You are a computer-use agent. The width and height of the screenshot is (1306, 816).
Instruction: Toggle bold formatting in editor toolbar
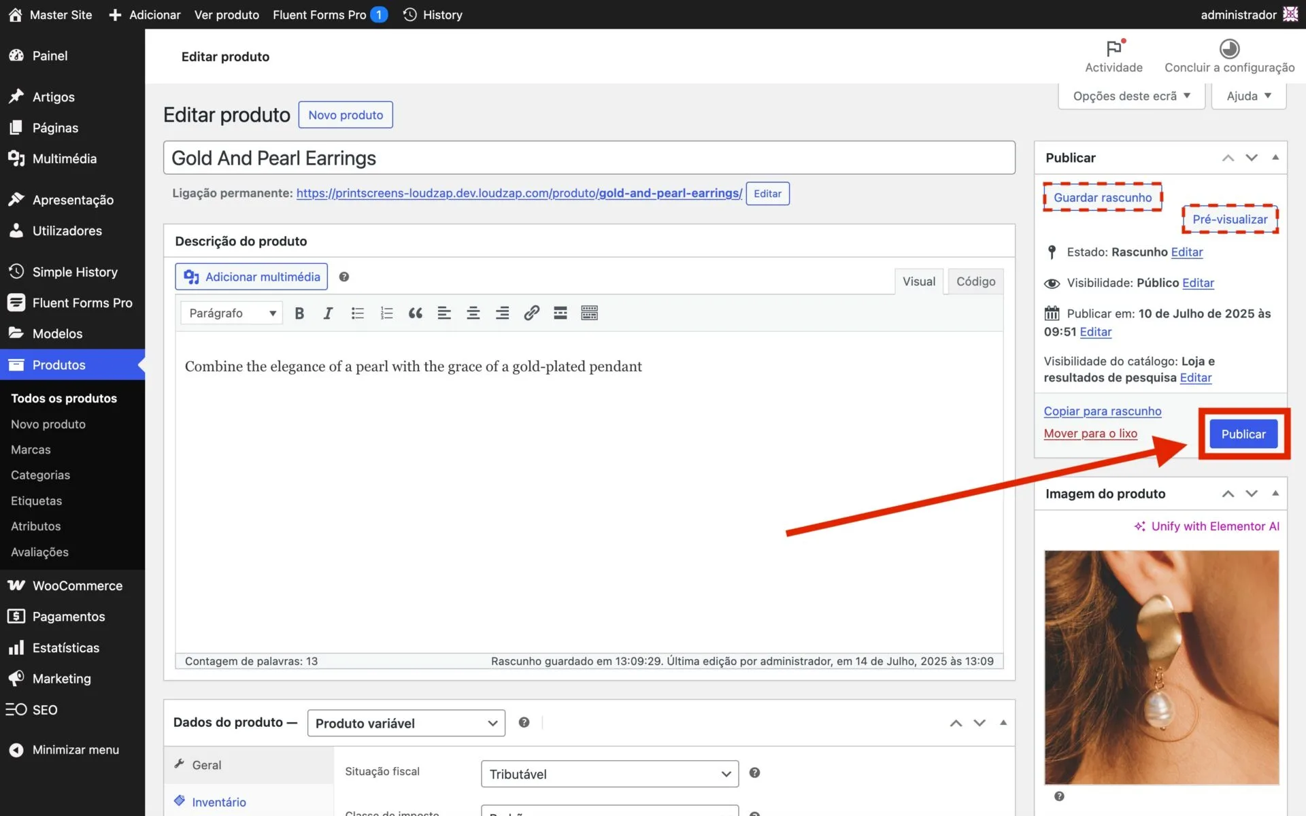299,313
